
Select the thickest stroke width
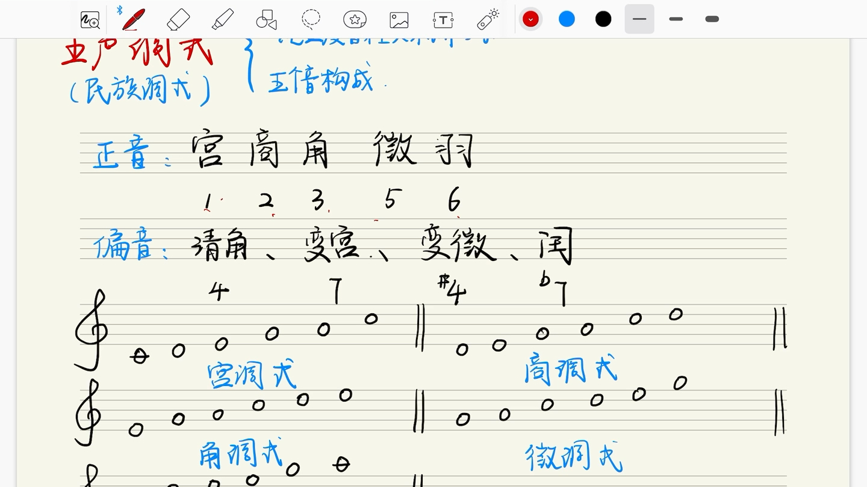712,19
